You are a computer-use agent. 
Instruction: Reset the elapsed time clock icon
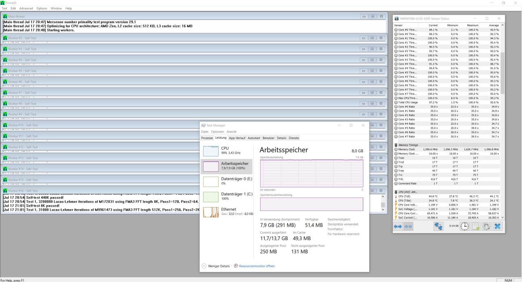coord(464,226)
